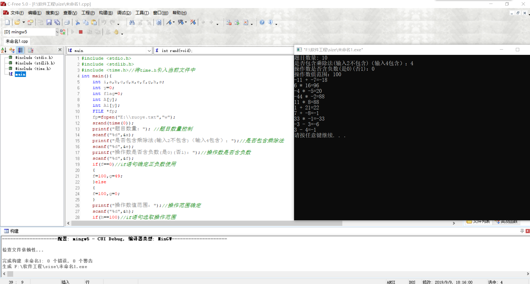The width and height of the screenshot is (530, 284).
Task: Open the 调试(D) menu
Action: pyautogui.click(x=124, y=13)
